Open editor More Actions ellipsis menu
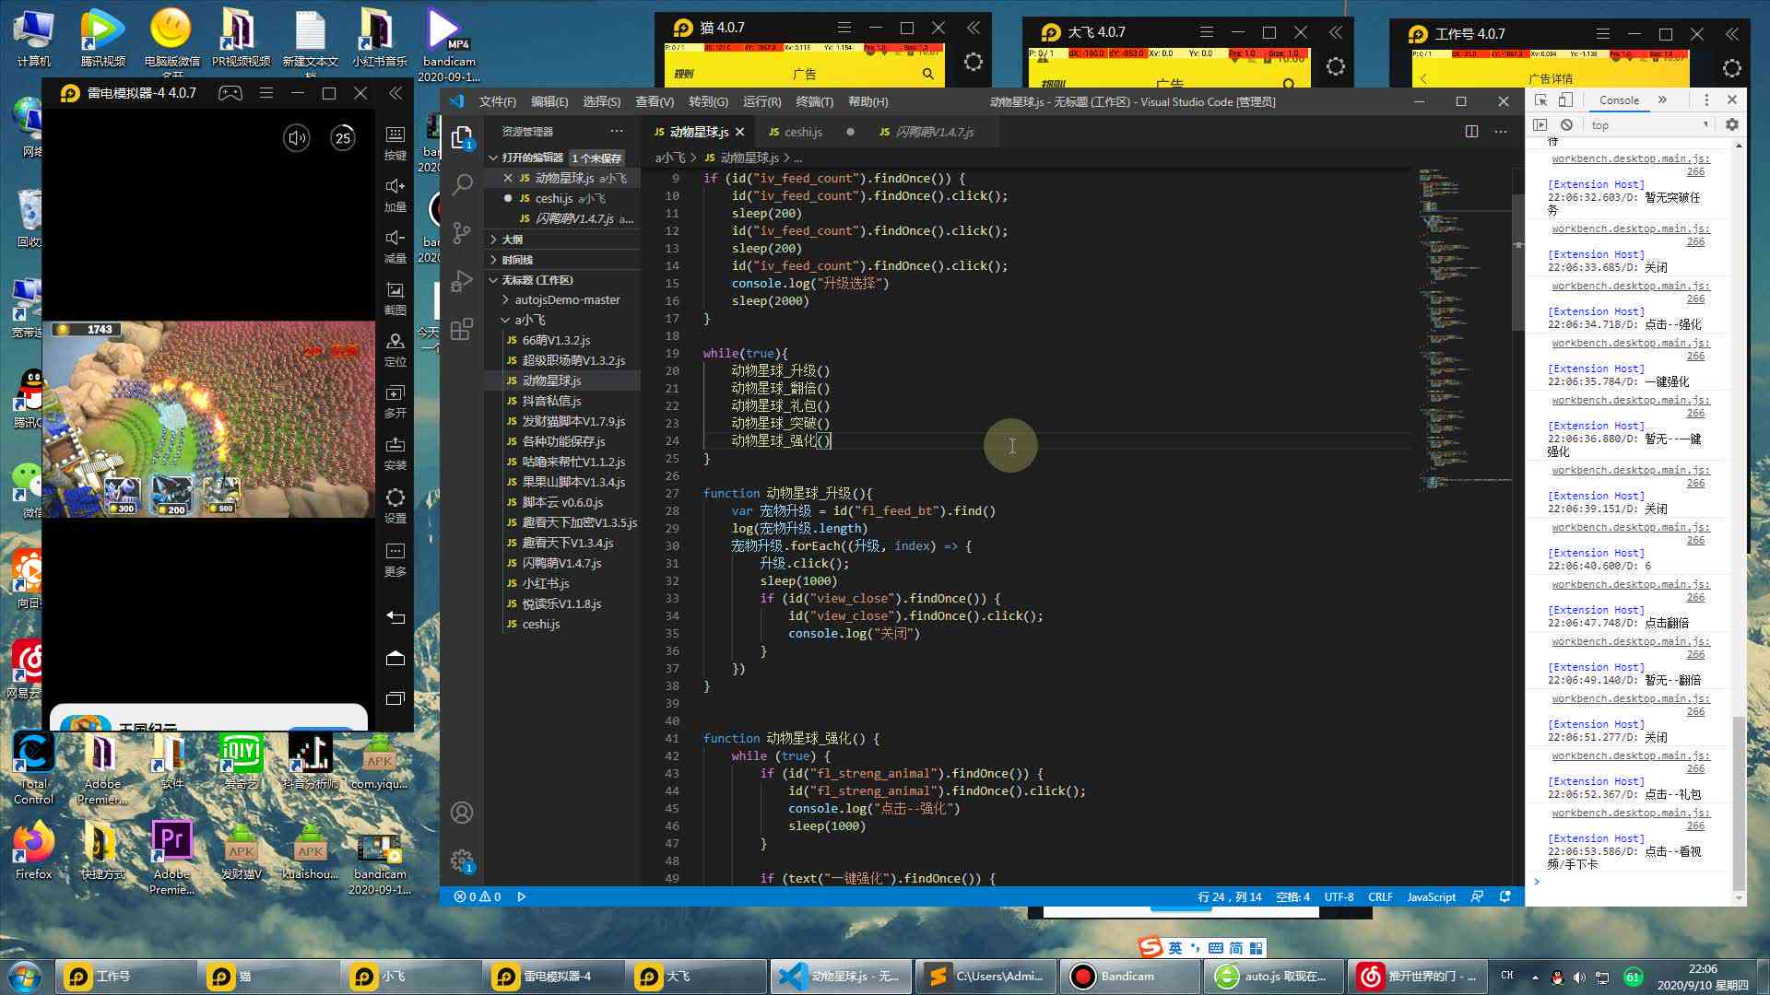Viewport: 1770px width, 995px height. point(1501,132)
